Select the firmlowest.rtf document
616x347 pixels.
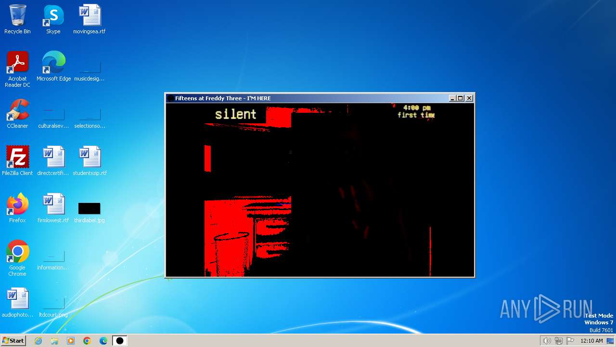pyautogui.click(x=53, y=208)
